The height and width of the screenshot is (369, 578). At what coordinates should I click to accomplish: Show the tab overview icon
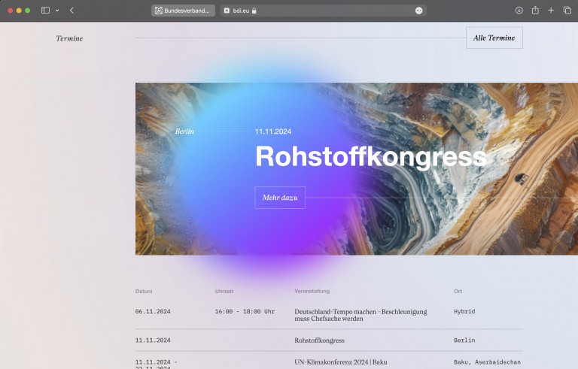coord(567,11)
